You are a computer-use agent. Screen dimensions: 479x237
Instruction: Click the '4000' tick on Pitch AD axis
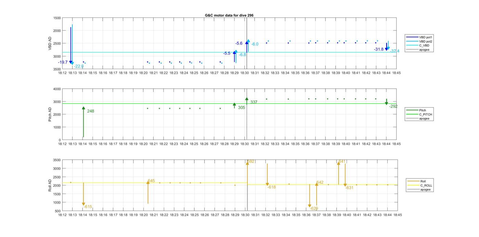point(57,89)
